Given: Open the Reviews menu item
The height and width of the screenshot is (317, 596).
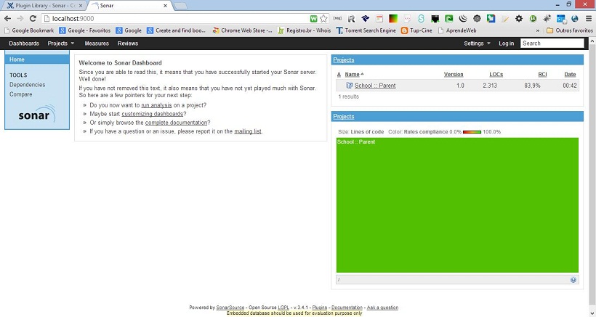Looking at the screenshot, I should [128, 44].
